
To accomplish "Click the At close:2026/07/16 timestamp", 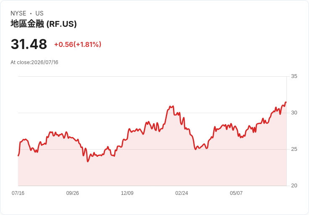I will pos(34,62).
